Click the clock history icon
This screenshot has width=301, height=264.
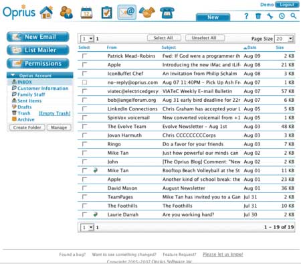point(282,16)
